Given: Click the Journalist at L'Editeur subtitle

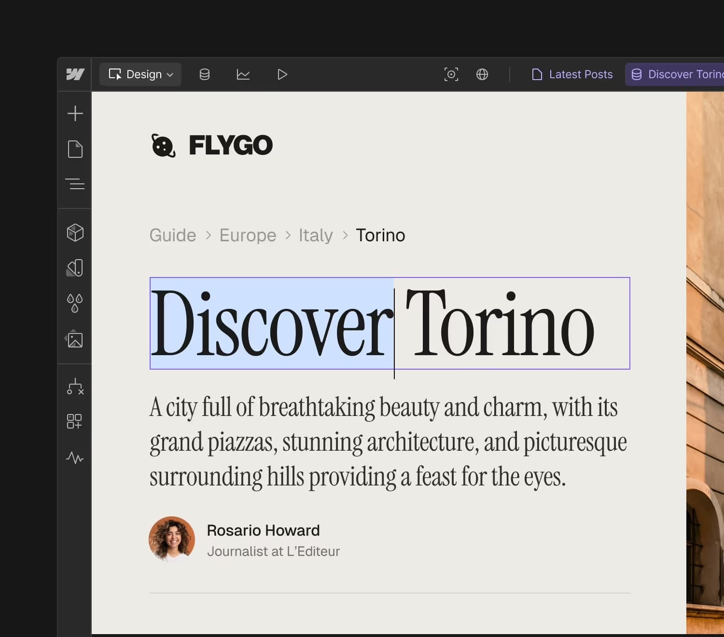Looking at the screenshot, I should click(273, 552).
